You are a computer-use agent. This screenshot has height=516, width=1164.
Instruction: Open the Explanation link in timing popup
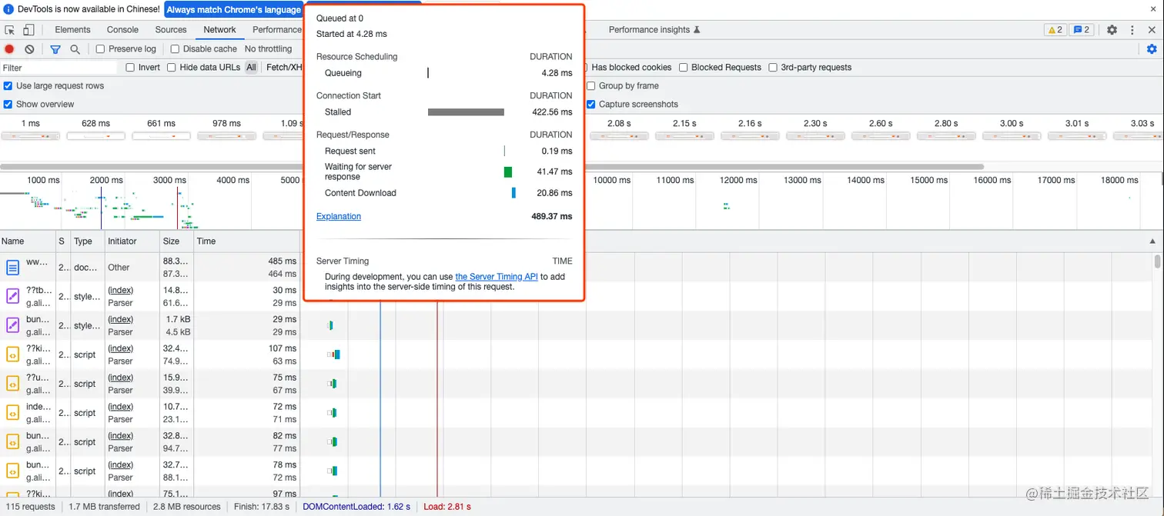click(339, 217)
